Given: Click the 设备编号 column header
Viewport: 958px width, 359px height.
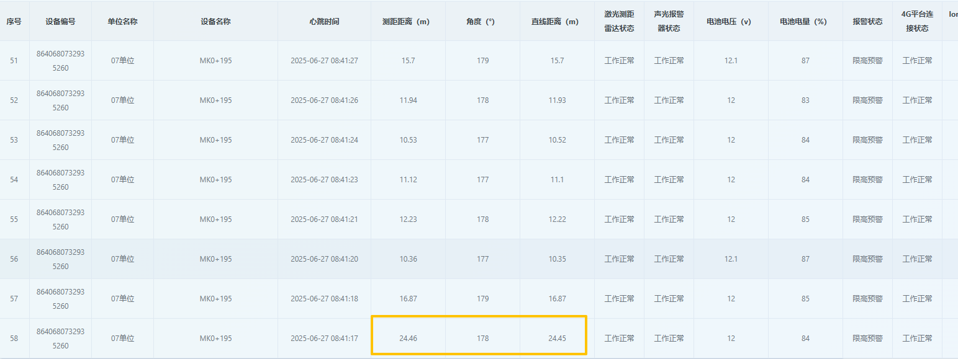Looking at the screenshot, I should [x=60, y=21].
